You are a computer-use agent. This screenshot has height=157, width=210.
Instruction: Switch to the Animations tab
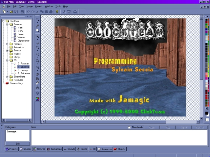pyautogui.click(x=54, y=149)
